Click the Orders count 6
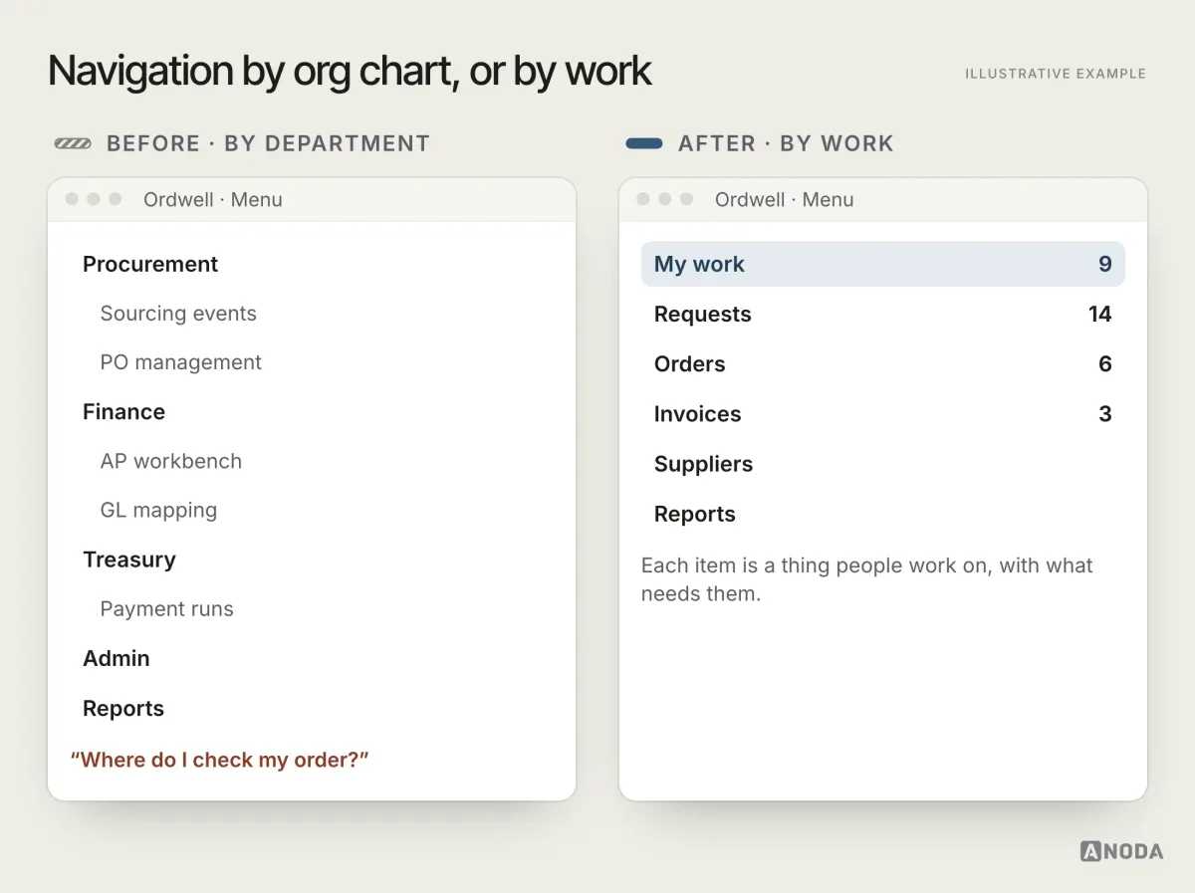This screenshot has height=893, width=1195. [1104, 363]
